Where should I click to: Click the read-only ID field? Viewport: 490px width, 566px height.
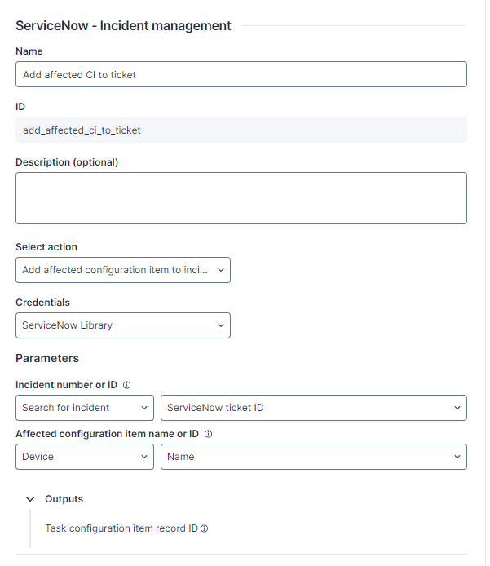coord(241,130)
